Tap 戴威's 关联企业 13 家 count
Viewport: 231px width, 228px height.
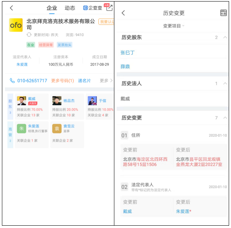click(28, 115)
